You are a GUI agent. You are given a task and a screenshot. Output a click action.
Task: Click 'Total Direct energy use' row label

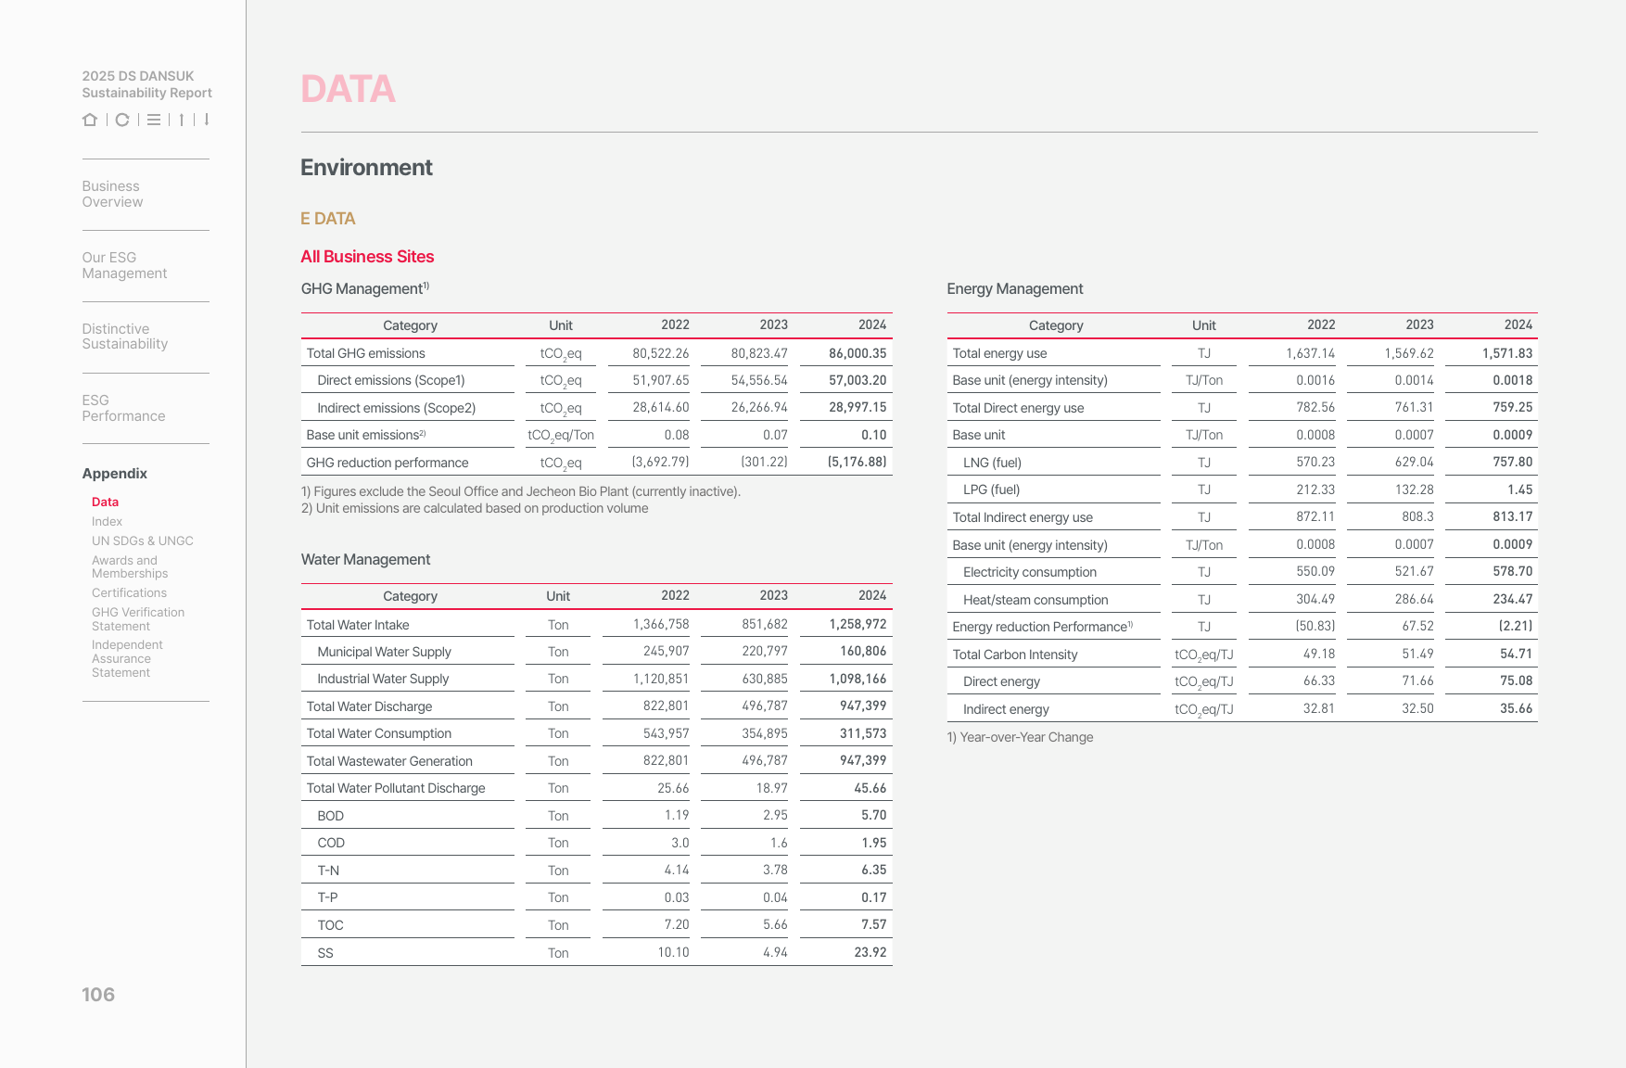(x=1018, y=408)
